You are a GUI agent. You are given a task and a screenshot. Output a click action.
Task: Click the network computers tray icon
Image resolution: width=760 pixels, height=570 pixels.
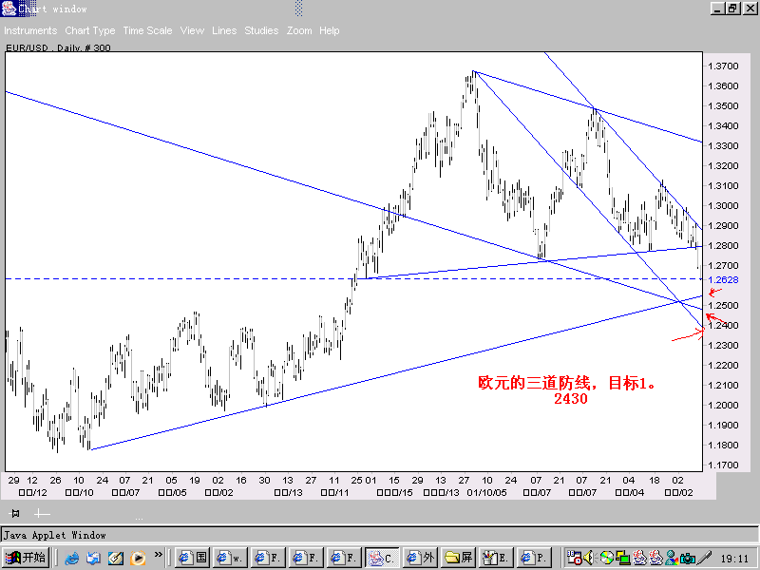(x=622, y=559)
